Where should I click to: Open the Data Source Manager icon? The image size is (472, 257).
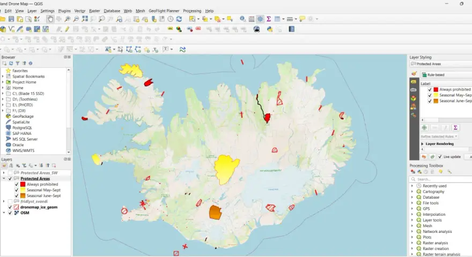[3, 29]
